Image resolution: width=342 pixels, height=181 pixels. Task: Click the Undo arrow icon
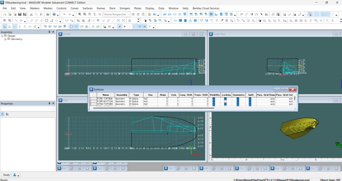(x=64, y=14)
